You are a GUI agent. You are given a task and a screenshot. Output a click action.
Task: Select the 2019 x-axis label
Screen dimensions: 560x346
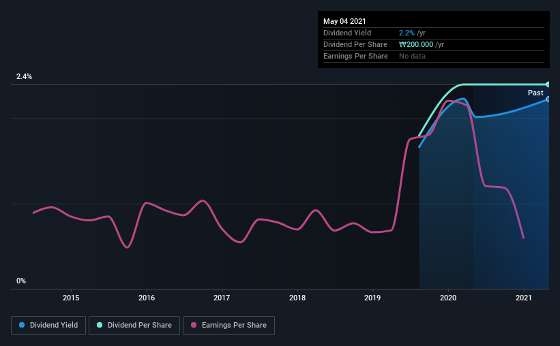coord(372,298)
